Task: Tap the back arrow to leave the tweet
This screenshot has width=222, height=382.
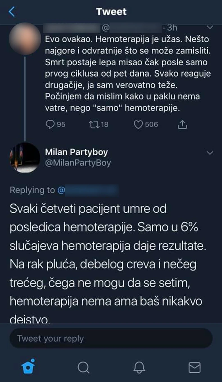Action: [x=12, y=12]
